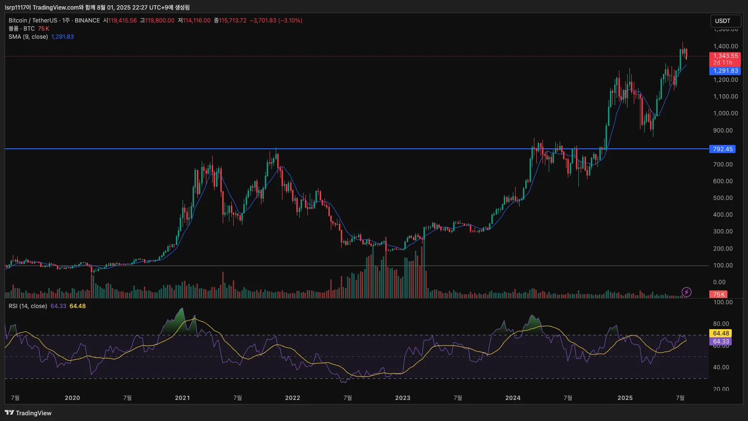Click the 1,200.00 price axis label
The width and height of the screenshot is (748, 421).
tap(726, 80)
